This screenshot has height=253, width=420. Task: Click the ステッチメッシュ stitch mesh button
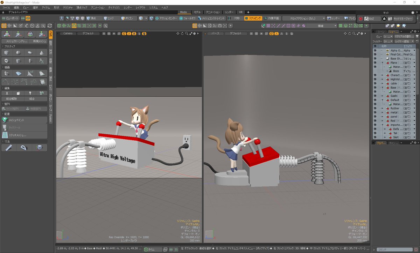tap(24, 135)
